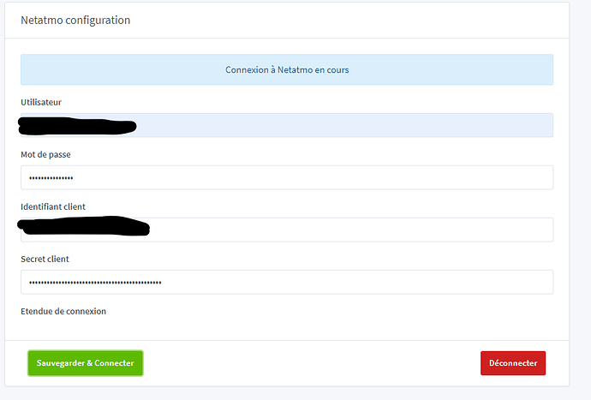The width and height of the screenshot is (591, 400).
Task: Focus the Utilisateur input field
Action: tap(343, 126)
